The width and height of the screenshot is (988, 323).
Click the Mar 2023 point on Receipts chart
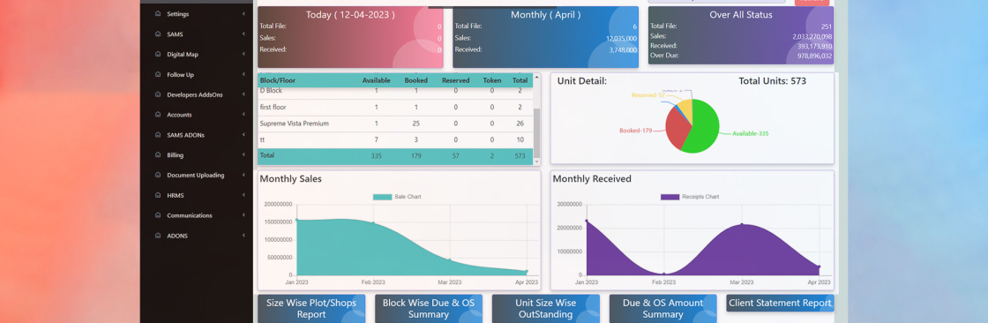(742, 224)
